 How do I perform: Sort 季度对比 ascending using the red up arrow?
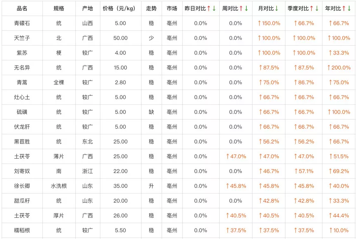311,9
